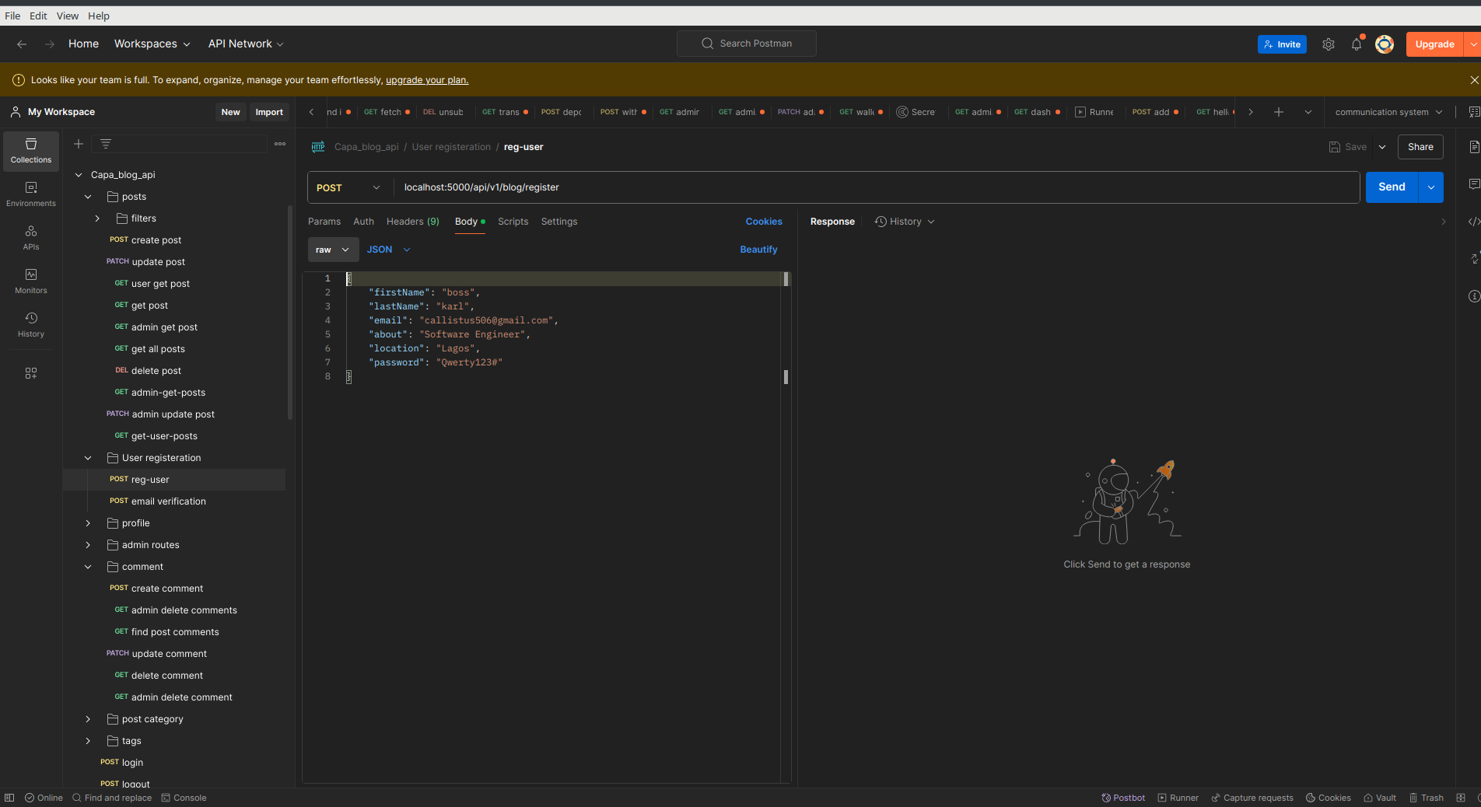Open the Save options arrow
1481x807 pixels.
coord(1382,147)
